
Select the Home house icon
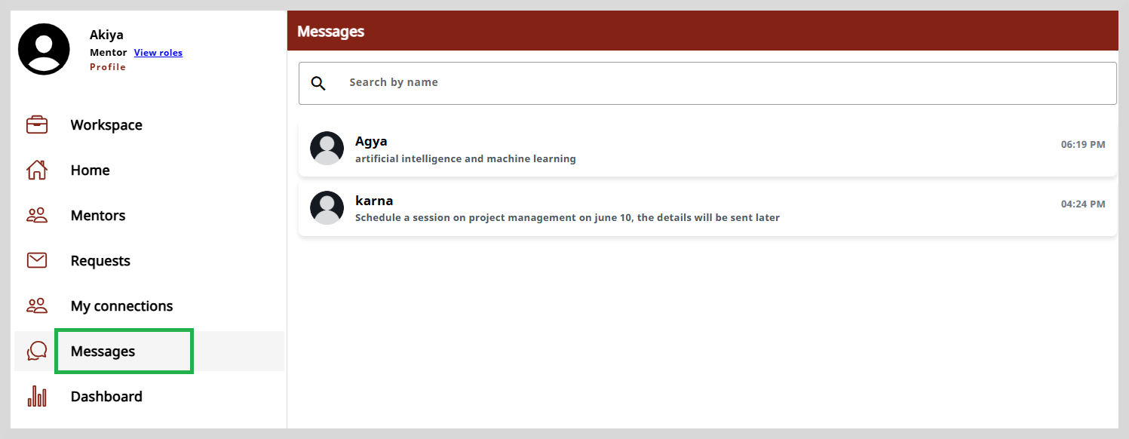(37, 170)
